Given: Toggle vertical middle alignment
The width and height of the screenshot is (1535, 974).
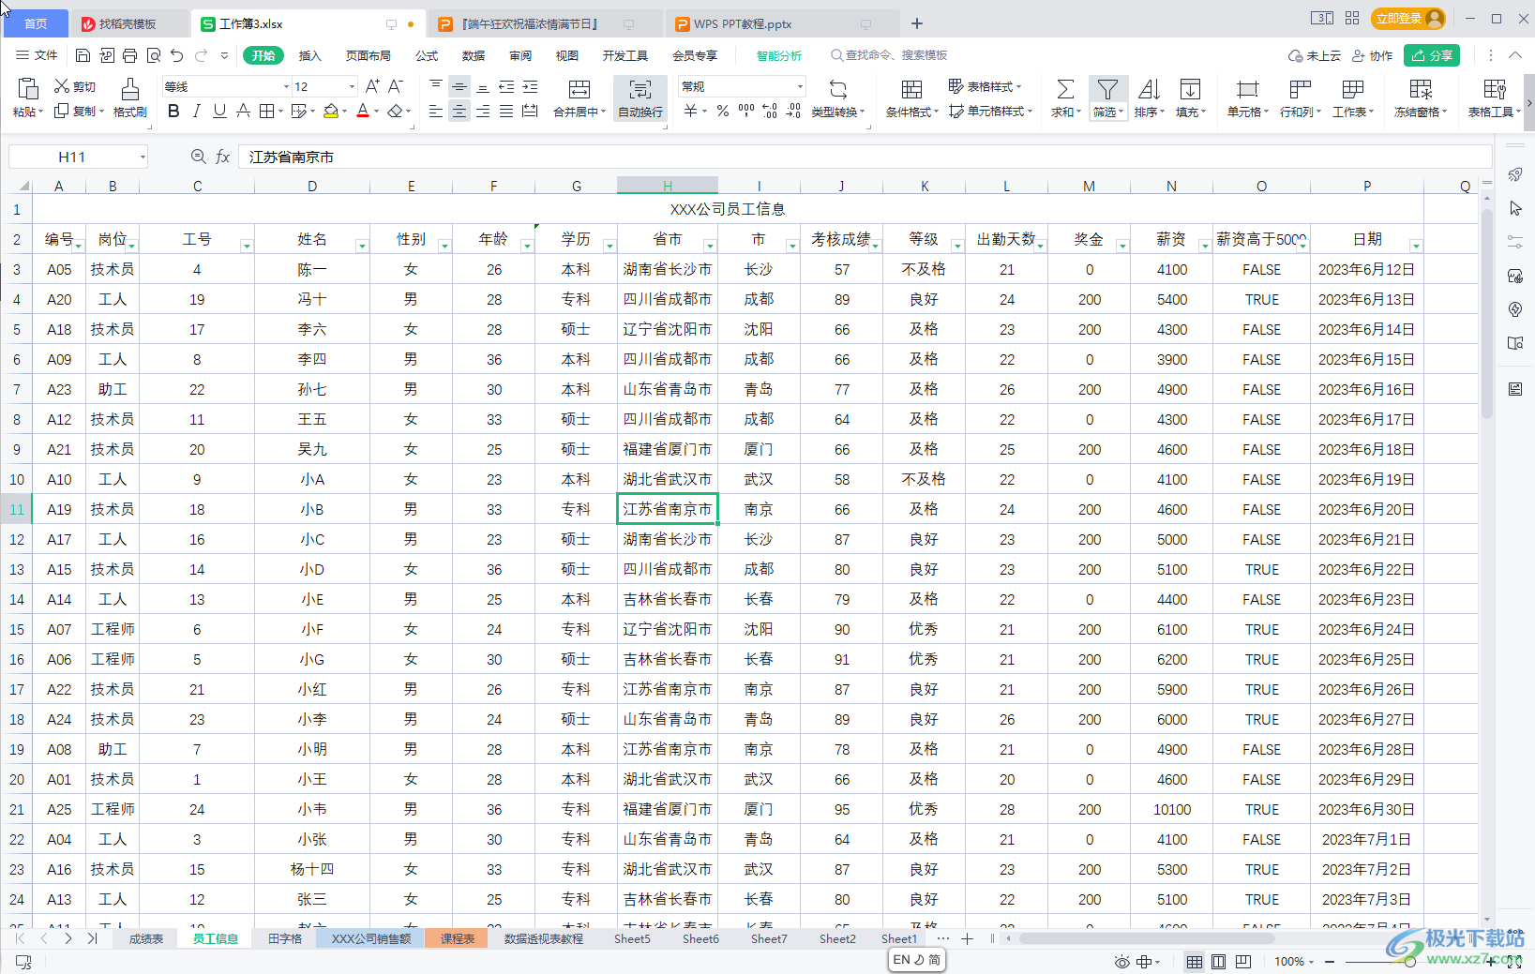Looking at the screenshot, I should [459, 86].
